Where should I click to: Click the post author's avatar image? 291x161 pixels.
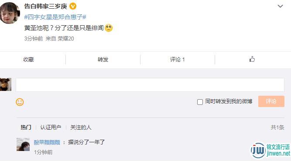point(10,13)
